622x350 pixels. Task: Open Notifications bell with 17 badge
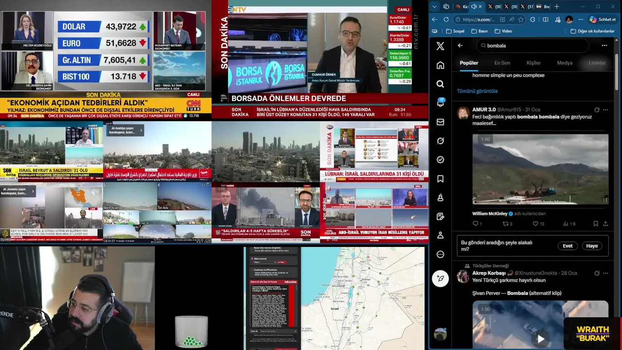coord(440,103)
